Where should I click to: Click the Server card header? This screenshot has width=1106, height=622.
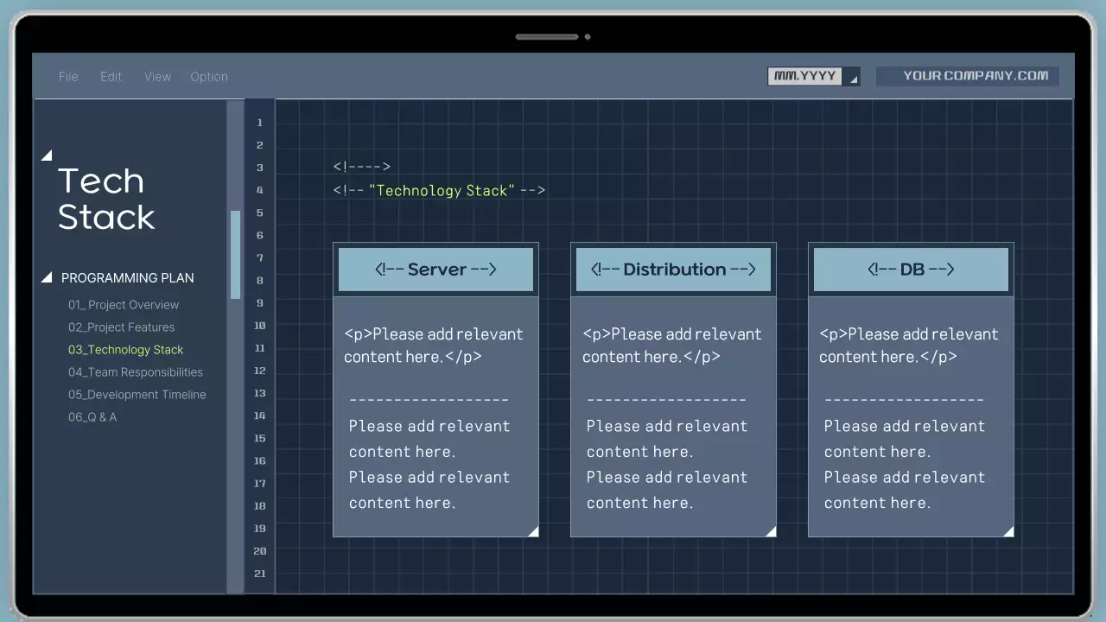435,269
